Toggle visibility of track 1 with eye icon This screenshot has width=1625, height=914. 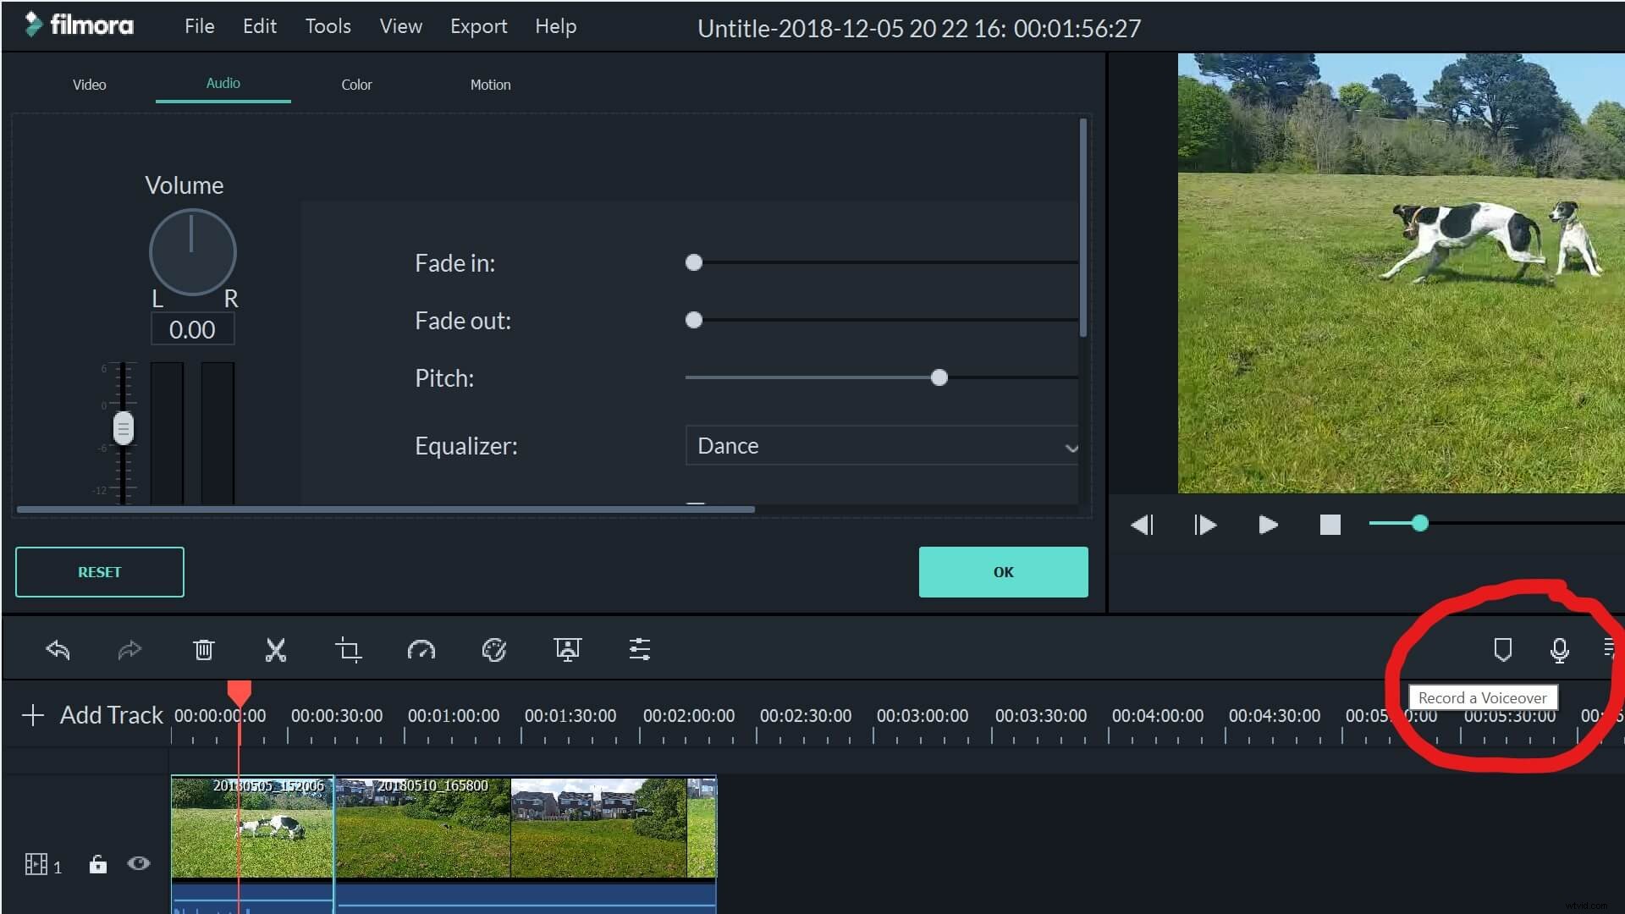click(x=139, y=863)
